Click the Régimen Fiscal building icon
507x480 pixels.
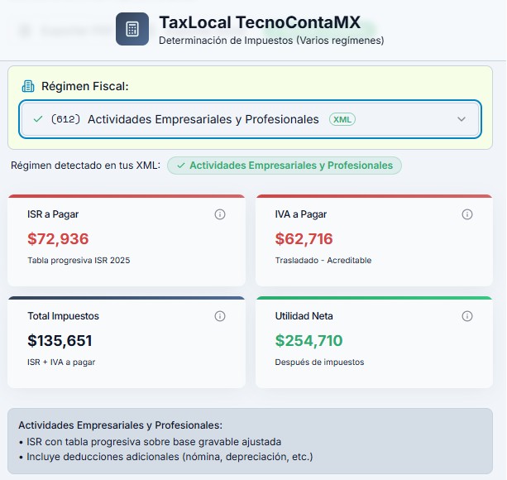pyautogui.click(x=28, y=86)
